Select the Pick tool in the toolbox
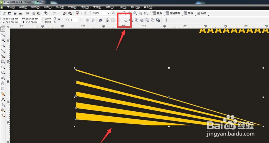This screenshot has height=143, width=269. 3,29
